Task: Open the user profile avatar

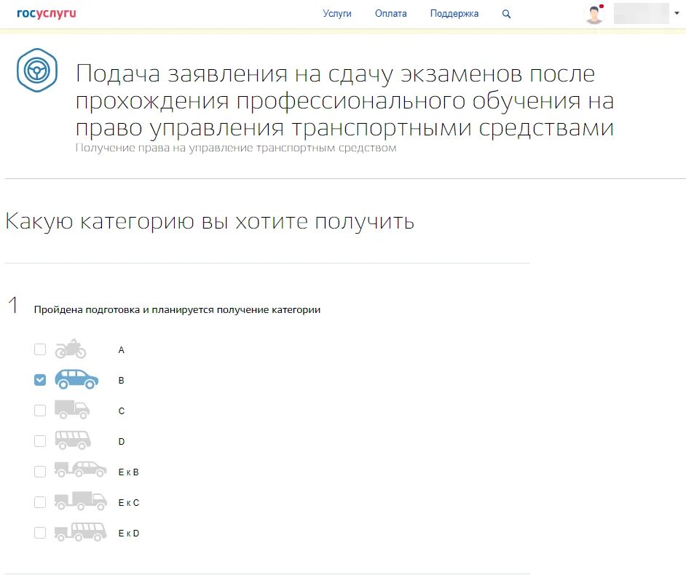Action: tap(594, 14)
